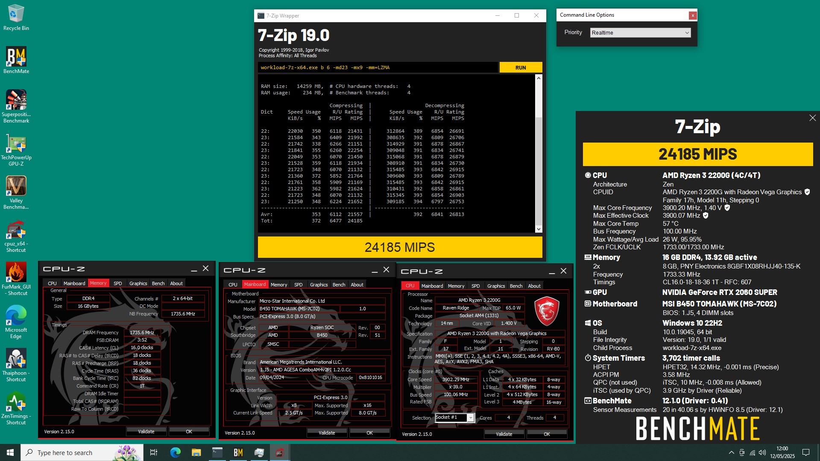The image size is (820, 461).
Task: Switch to Graphics tab in Memory CPU-Z window
Action: coord(138,283)
